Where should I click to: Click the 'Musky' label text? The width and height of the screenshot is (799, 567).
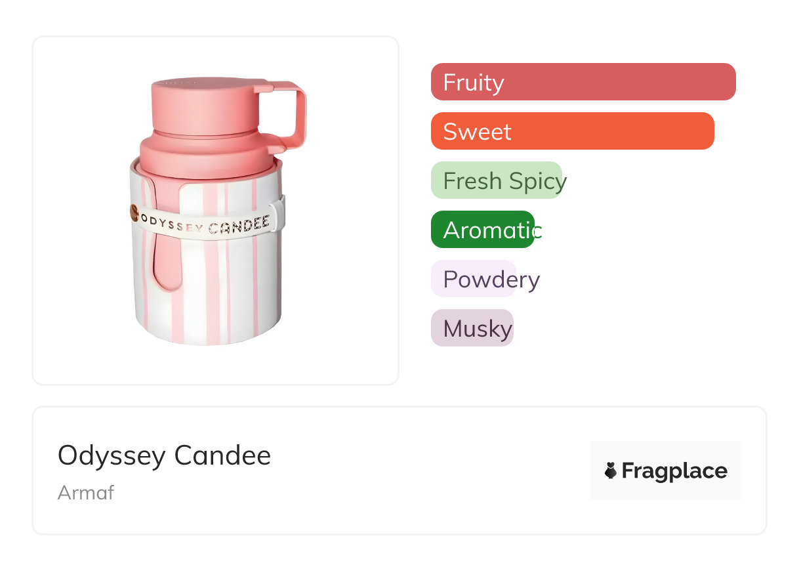(x=478, y=329)
